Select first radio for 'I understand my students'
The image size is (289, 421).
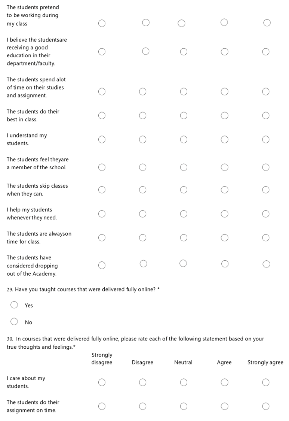tap(102, 139)
